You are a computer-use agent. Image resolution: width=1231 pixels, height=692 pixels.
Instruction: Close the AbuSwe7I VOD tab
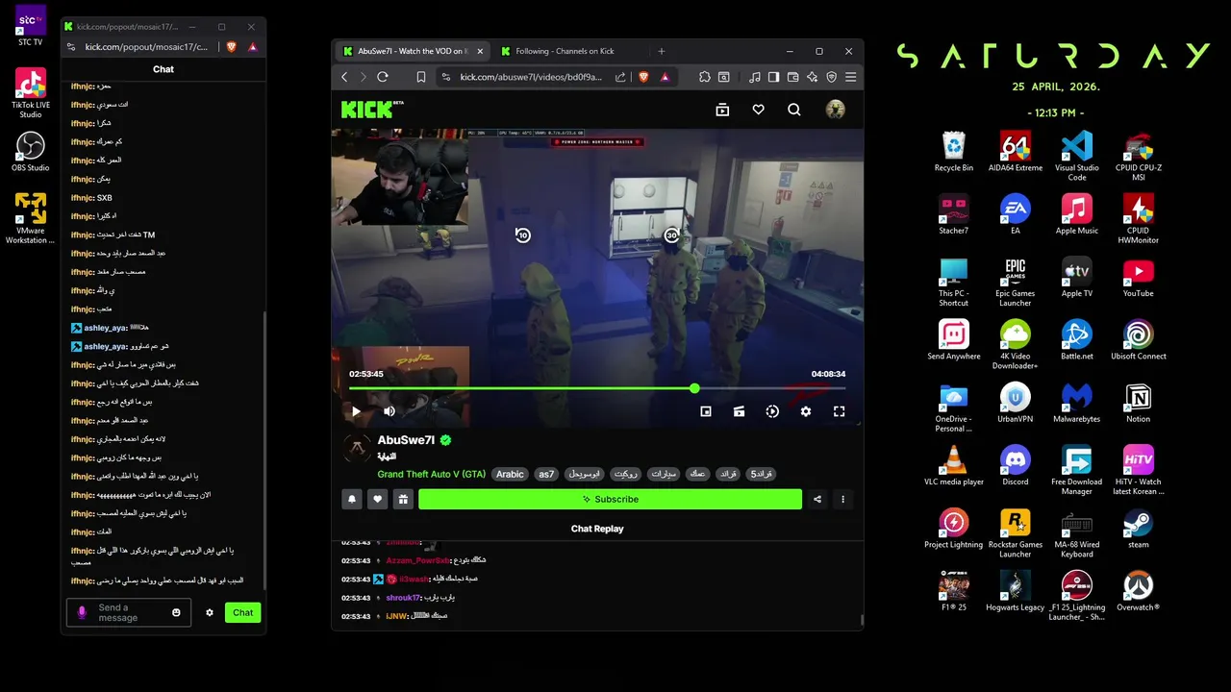[x=479, y=51]
